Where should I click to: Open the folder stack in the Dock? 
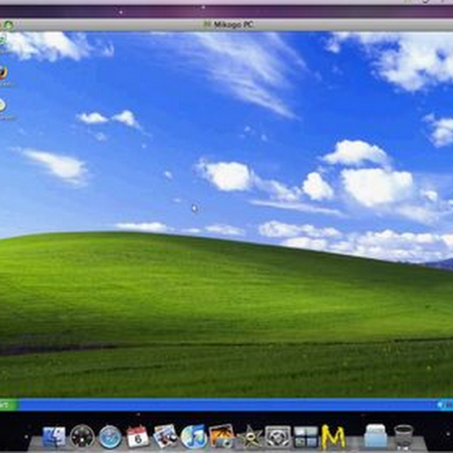point(375,436)
